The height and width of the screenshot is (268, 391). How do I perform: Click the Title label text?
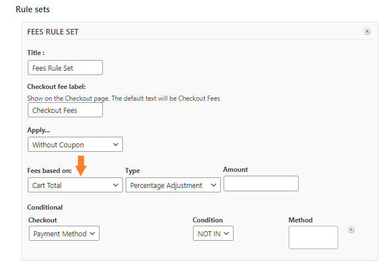coord(36,53)
